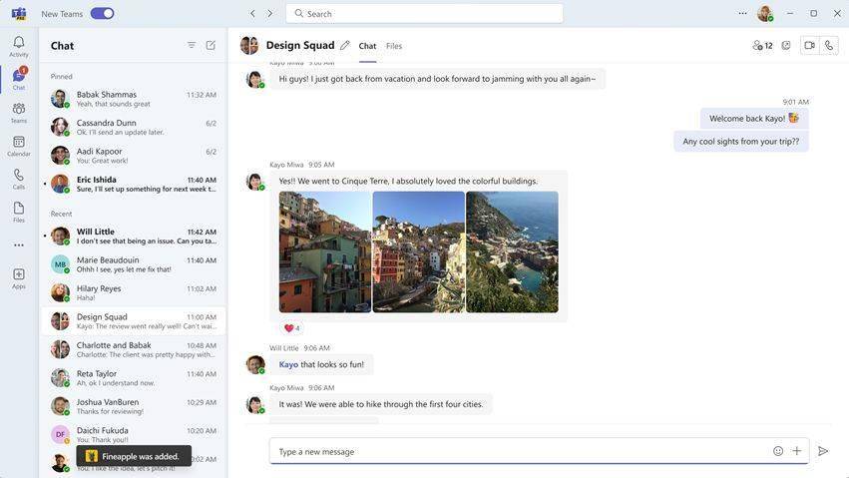Open emoji picker in message box
849x478 pixels.
point(777,451)
